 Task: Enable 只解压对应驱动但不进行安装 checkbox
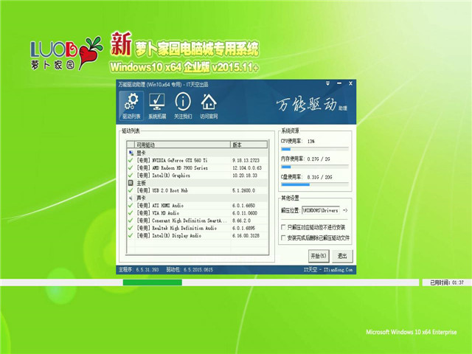283,227
